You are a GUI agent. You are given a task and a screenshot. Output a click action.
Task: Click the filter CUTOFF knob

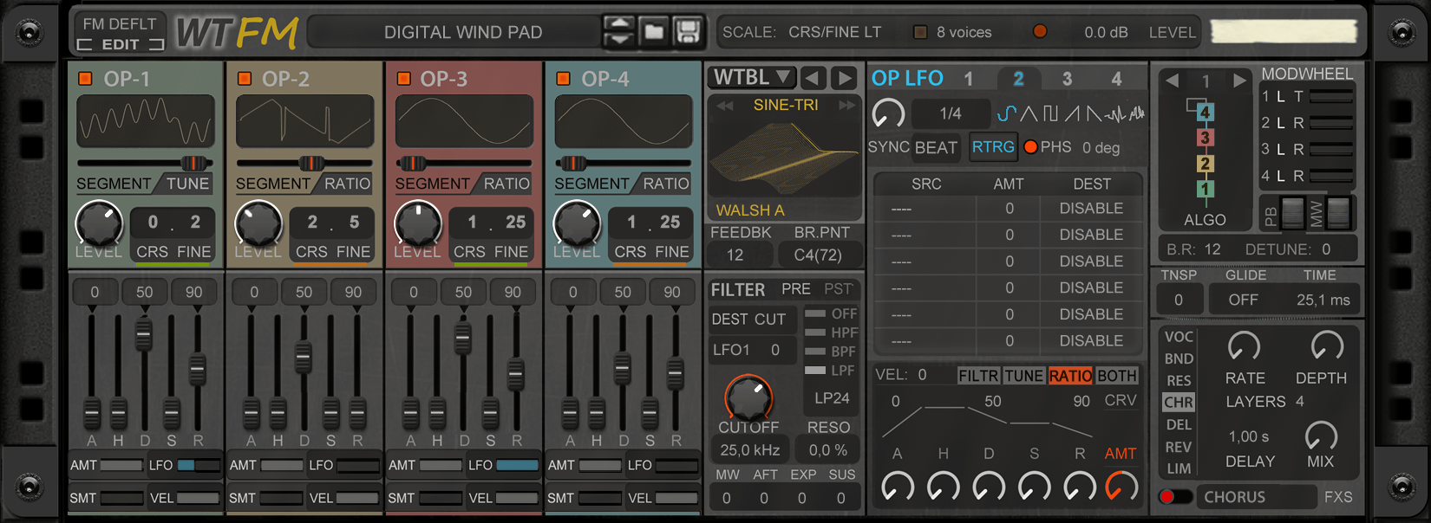[x=748, y=397]
